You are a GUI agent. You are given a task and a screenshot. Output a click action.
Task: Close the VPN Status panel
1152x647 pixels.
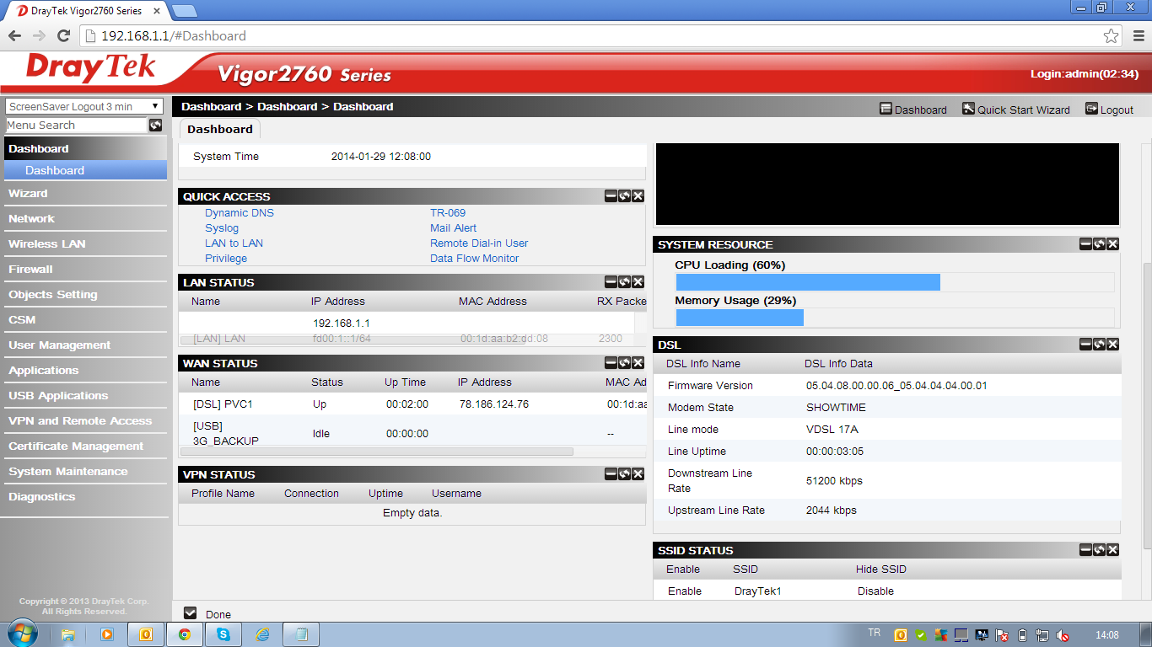(x=638, y=474)
